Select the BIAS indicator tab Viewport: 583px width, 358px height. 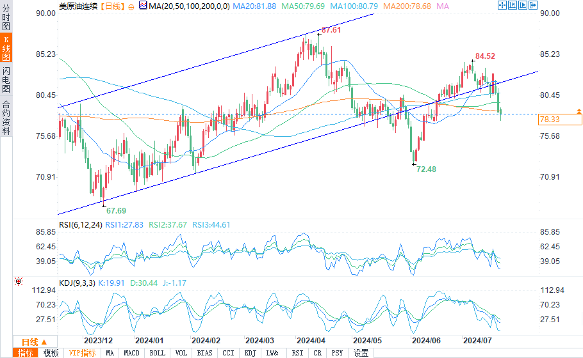tap(204, 353)
